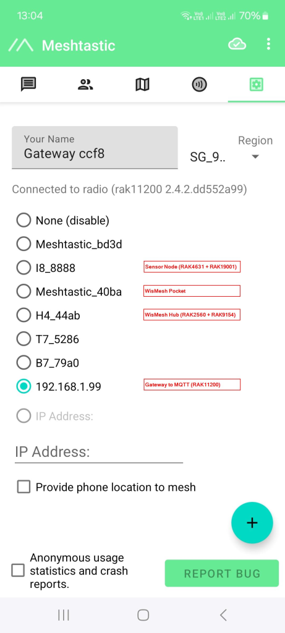Open the Map tab icon
Screen dimensions: 285x633
click(x=142, y=84)
